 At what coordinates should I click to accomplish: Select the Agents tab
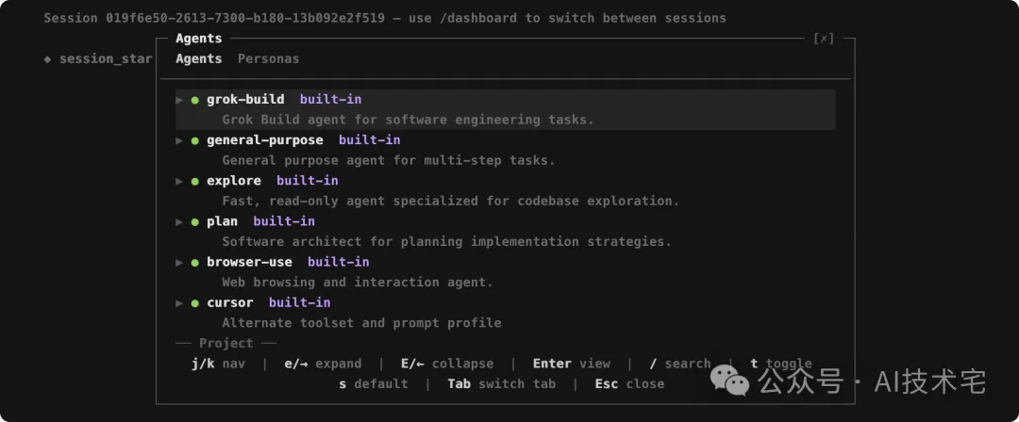[199, 58]
